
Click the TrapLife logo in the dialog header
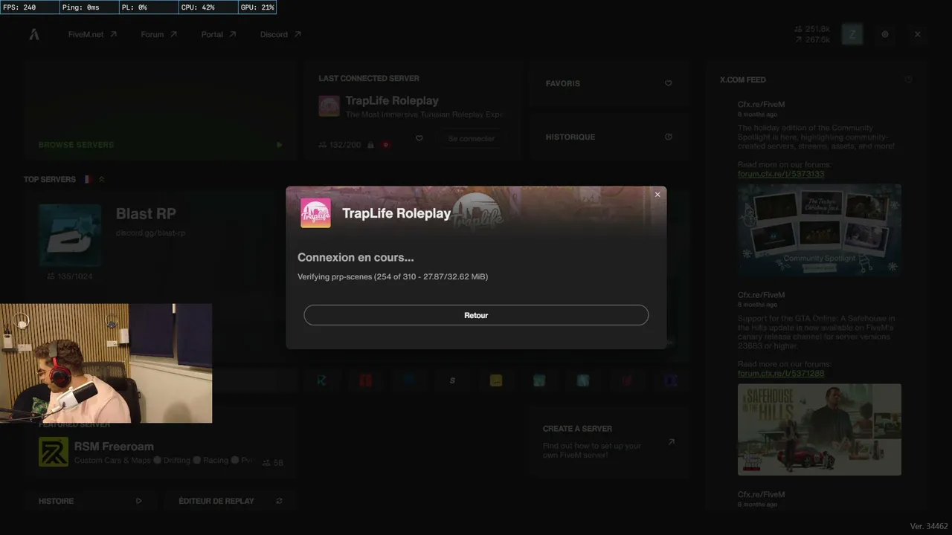point(315,213)
